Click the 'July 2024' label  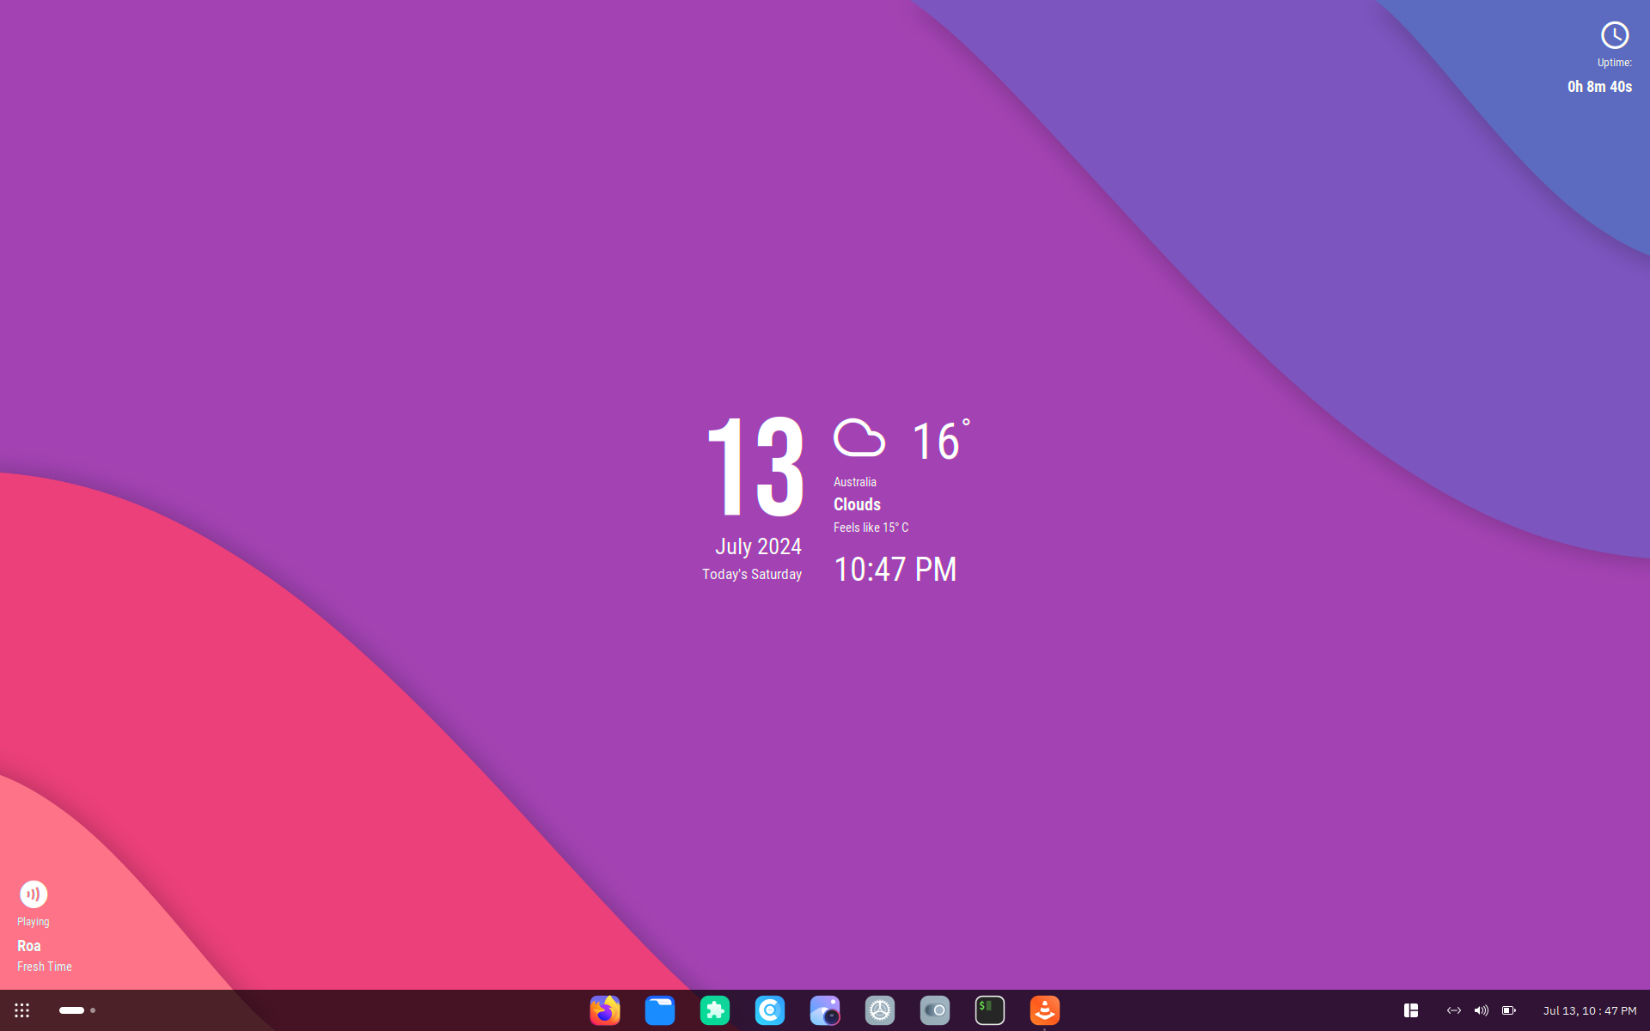pos(758,546)
